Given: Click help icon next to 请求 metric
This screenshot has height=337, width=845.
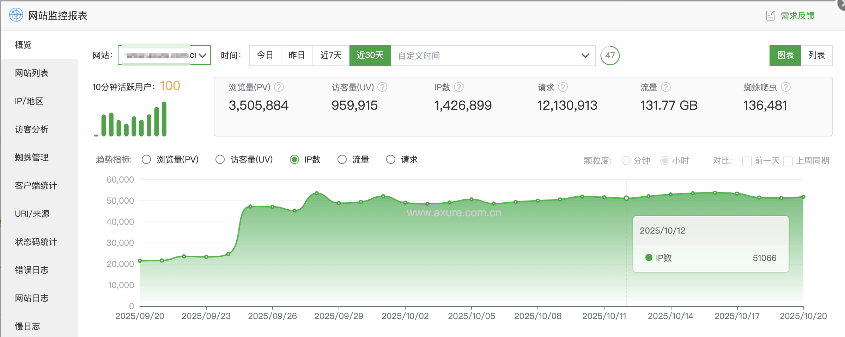Looking at the screenshot, I should [563, 87].
